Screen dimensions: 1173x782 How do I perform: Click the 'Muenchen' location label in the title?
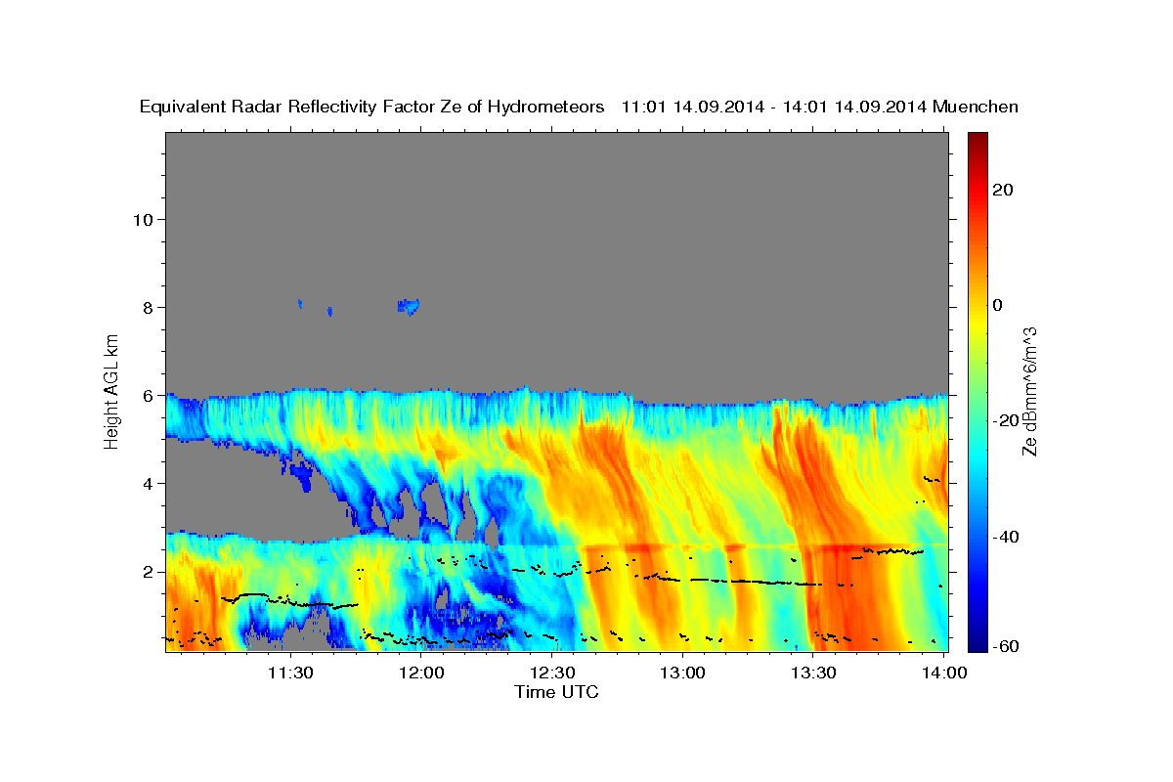coord(976,107)
